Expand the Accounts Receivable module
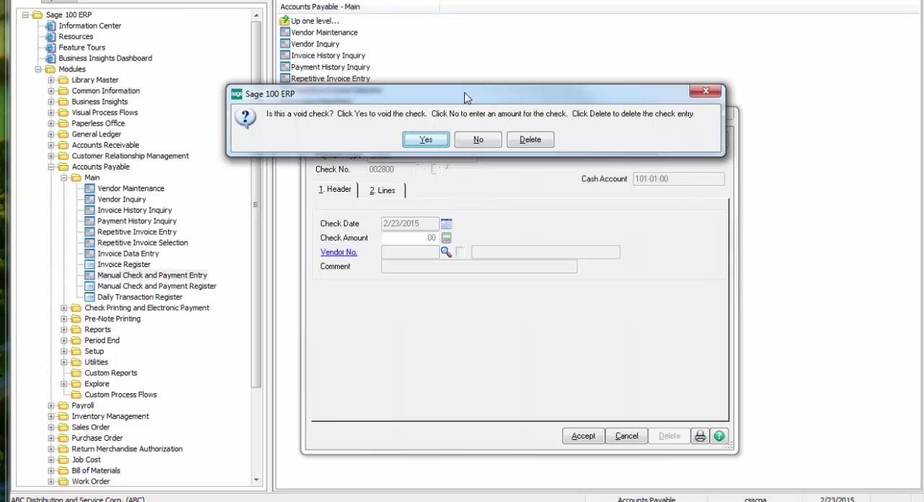The height and width of the screenshot is (502, 924). pos(51,145)
